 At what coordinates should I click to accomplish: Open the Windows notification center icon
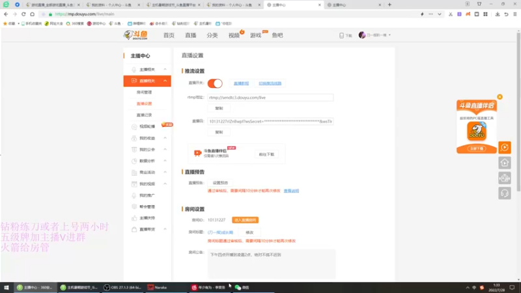pos(512,287)
